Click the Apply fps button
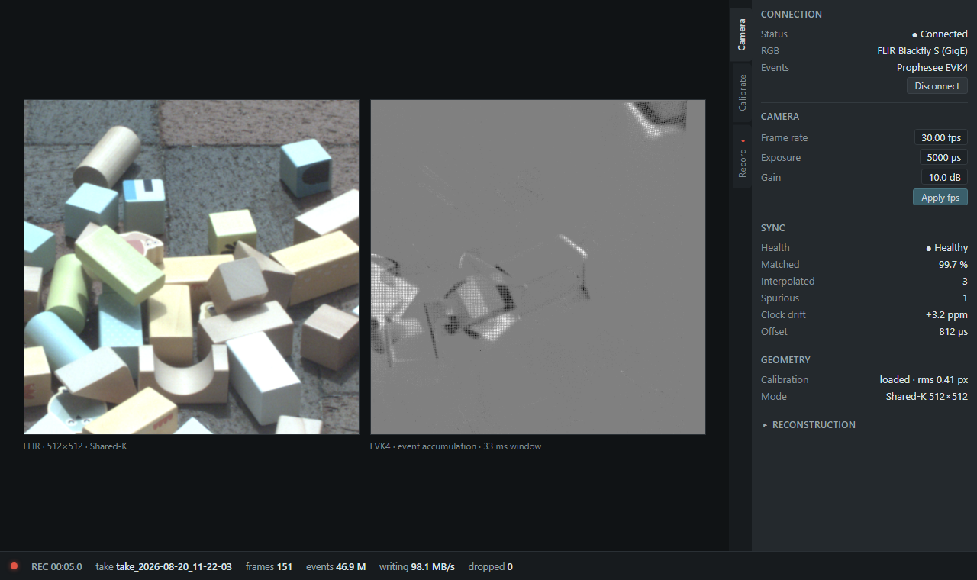Viewport: 977px width, 580px height. (x=940, y=197)
